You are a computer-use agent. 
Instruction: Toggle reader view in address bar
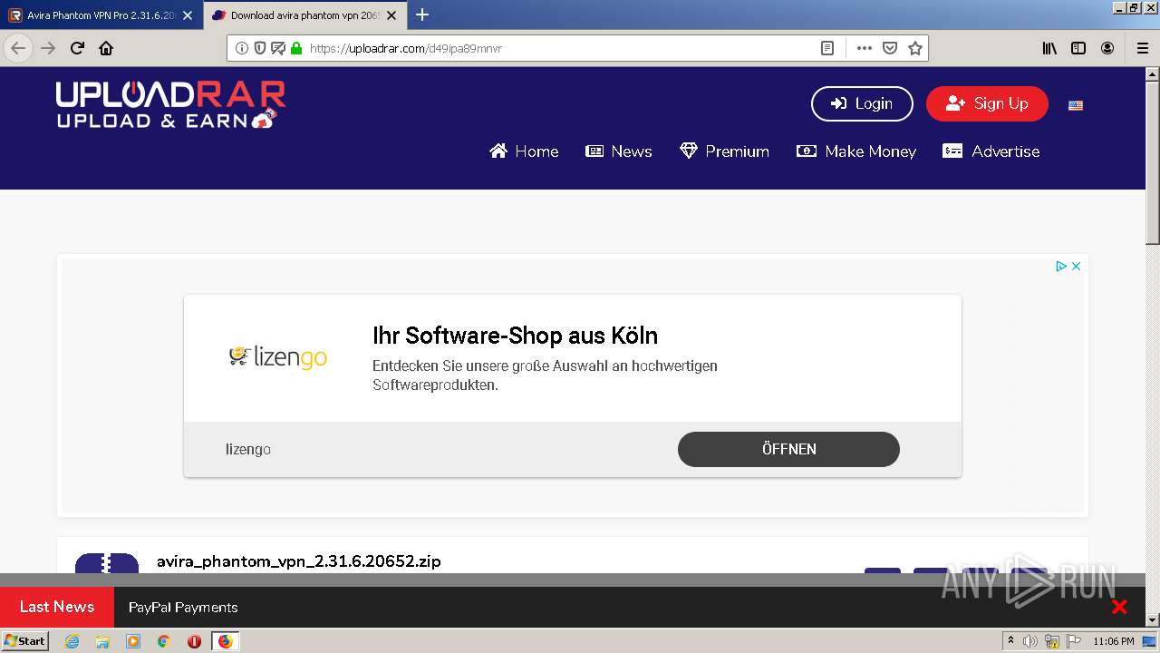click(x=827, y=48)
